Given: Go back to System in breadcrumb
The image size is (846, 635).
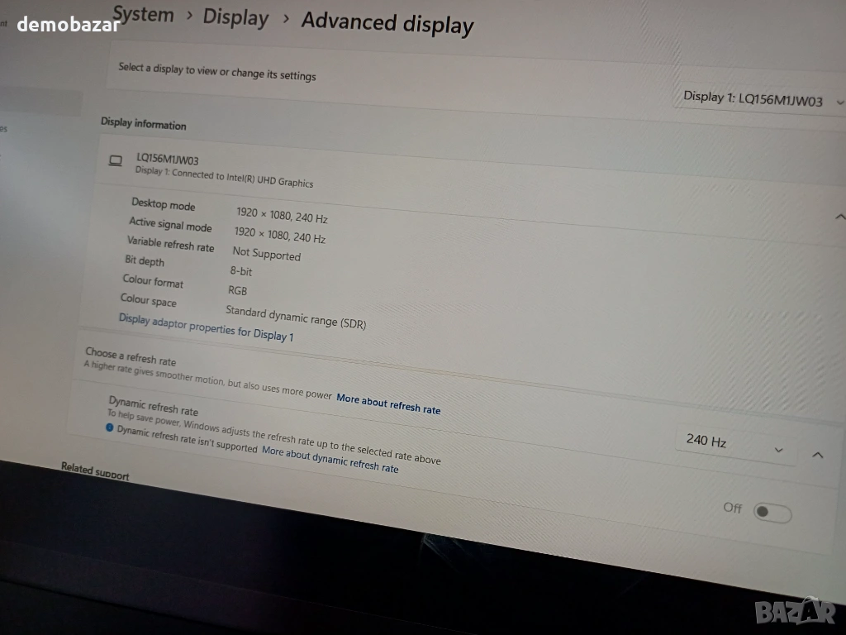Looking at the screenshot, I should coord(144,14).
